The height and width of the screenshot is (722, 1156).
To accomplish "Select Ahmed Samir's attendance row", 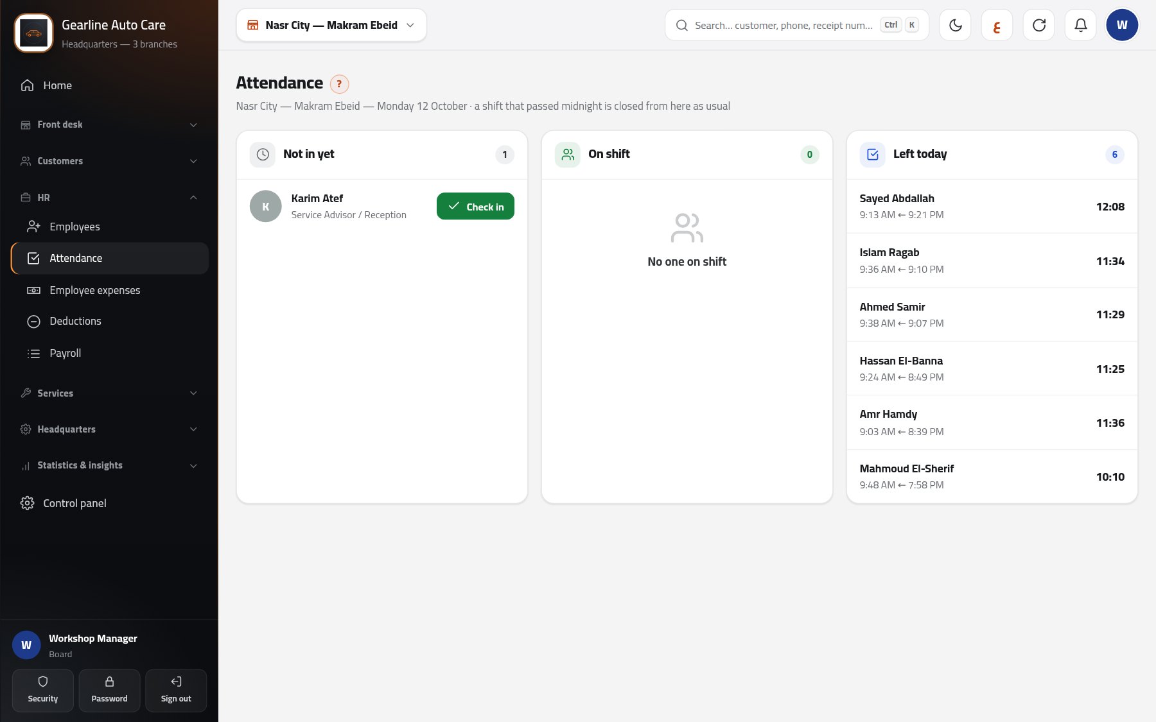I will click(x=992, y=314).
